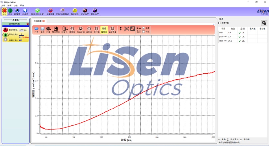269x146 pixels.
Task: Select reflectance (反射率) R mode
Action: coord(89,30)
